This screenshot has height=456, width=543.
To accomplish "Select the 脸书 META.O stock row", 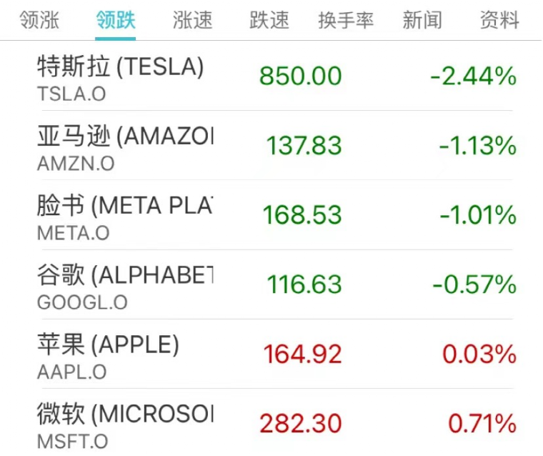I will click(271, 215).
